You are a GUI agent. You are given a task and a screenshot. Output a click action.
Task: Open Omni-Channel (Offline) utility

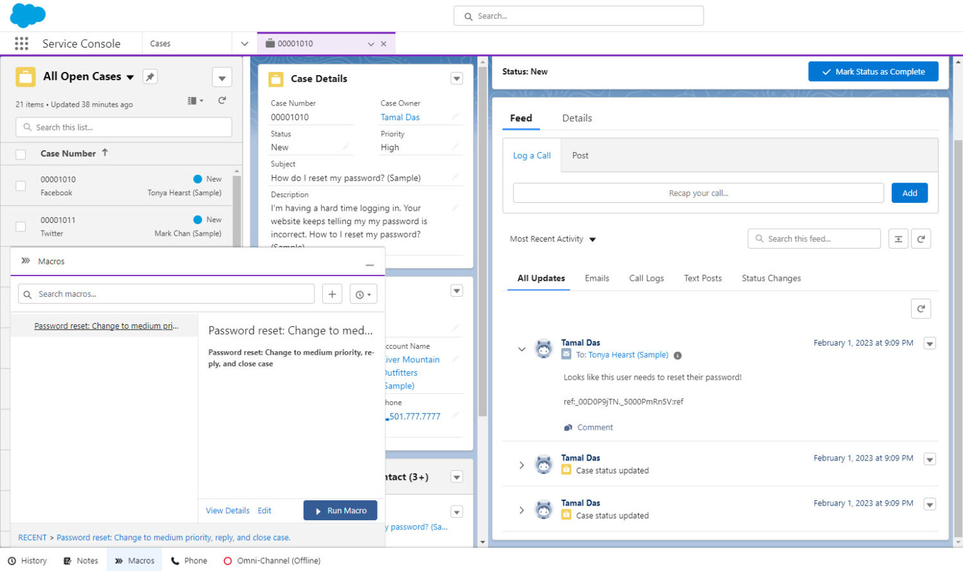coord(272,561)
